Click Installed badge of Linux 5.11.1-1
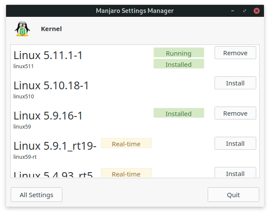Screen dimensions: 270x214 tap(179, 64)
